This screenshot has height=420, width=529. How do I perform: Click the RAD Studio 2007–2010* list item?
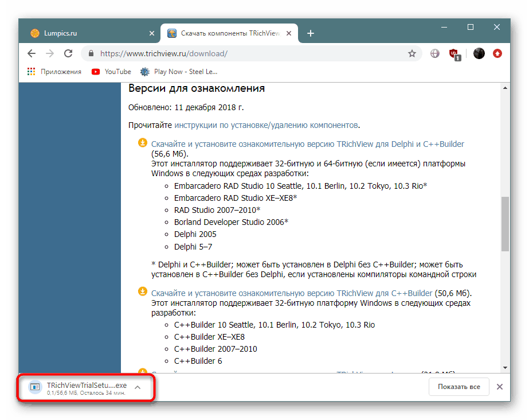coord(217,210)
